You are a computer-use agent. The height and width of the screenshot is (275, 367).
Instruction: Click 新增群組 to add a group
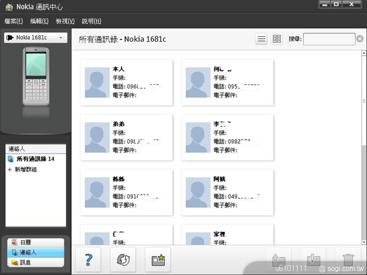(26, 170)
